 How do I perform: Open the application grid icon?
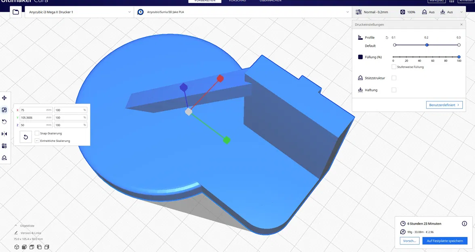coord(452,1)
